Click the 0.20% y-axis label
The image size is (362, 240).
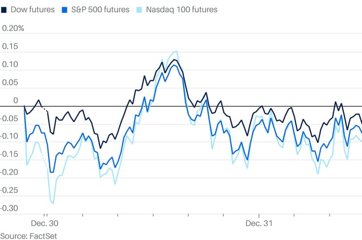(x=13, y=28)
